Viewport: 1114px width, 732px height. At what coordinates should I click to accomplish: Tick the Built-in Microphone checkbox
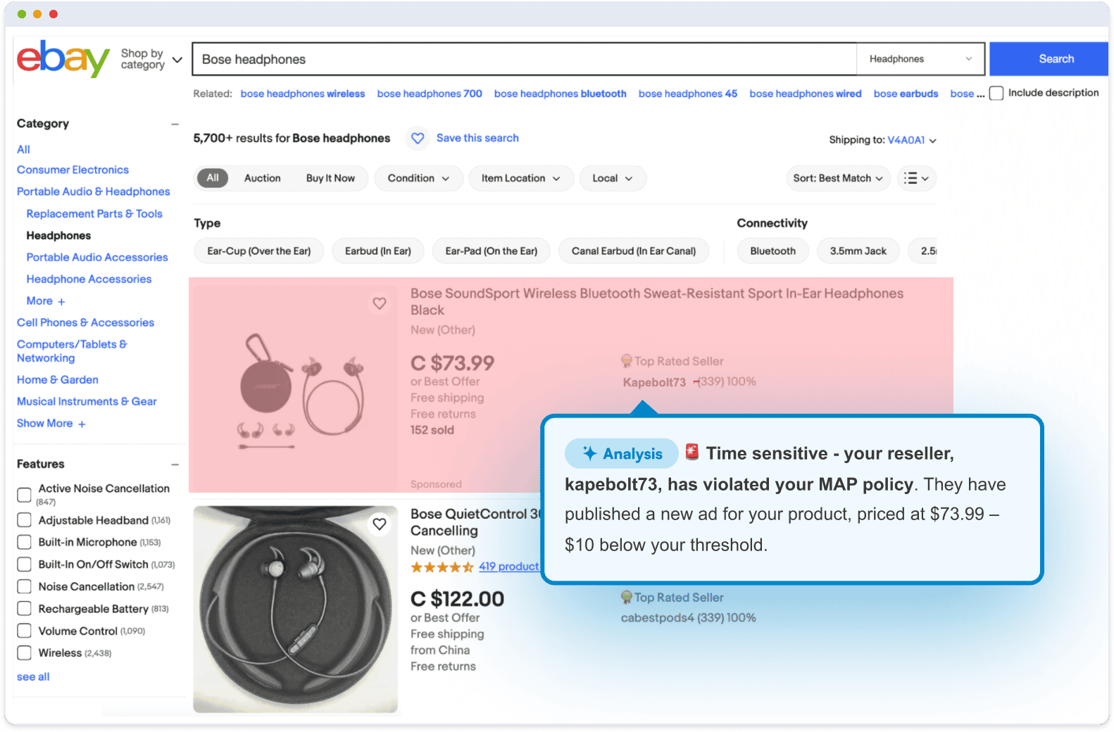point(24,542)
